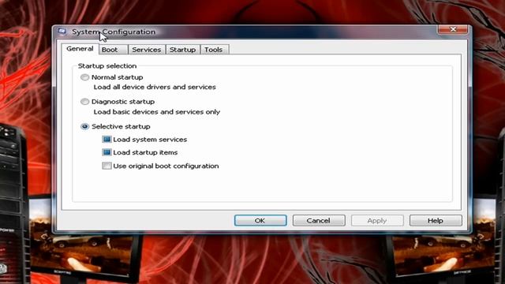Viewport: 505px width, 284px height.
Task: Toggle Load startup items checkbox
Action: point(107,152)
